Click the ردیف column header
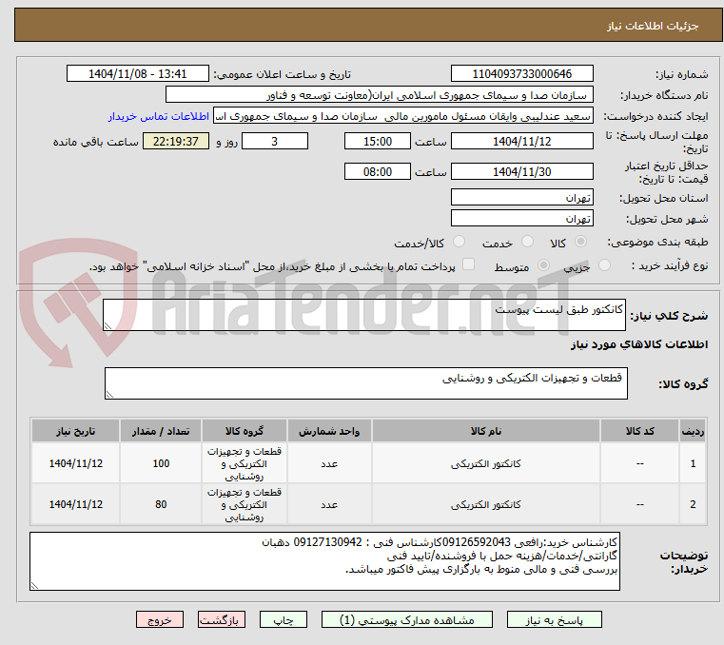 click(x=693, y=431)
